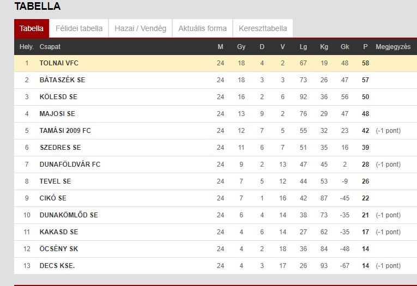Open the KAKASD SE team link
Screen dimensions: 417x286
pos(59,232)
